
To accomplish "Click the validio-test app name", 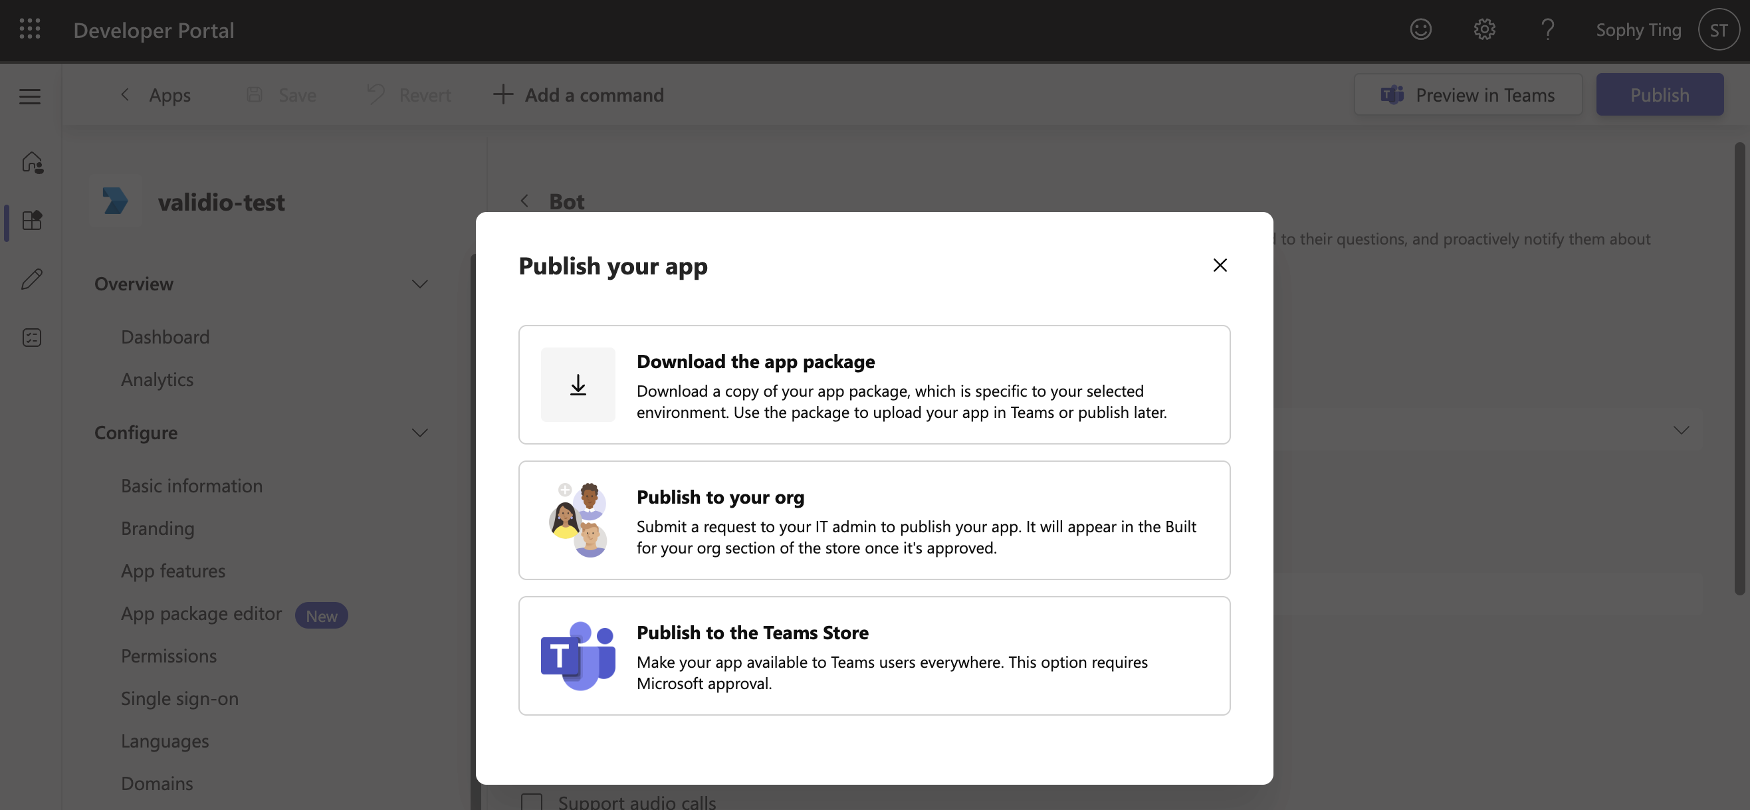I will pyautogui.click(x=221, y=201).
